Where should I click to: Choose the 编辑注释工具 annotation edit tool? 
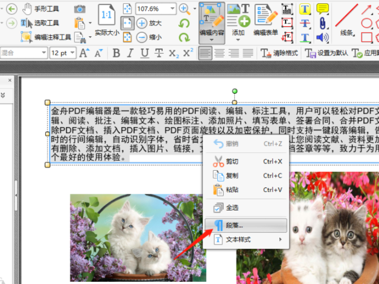tap(46, 37)
